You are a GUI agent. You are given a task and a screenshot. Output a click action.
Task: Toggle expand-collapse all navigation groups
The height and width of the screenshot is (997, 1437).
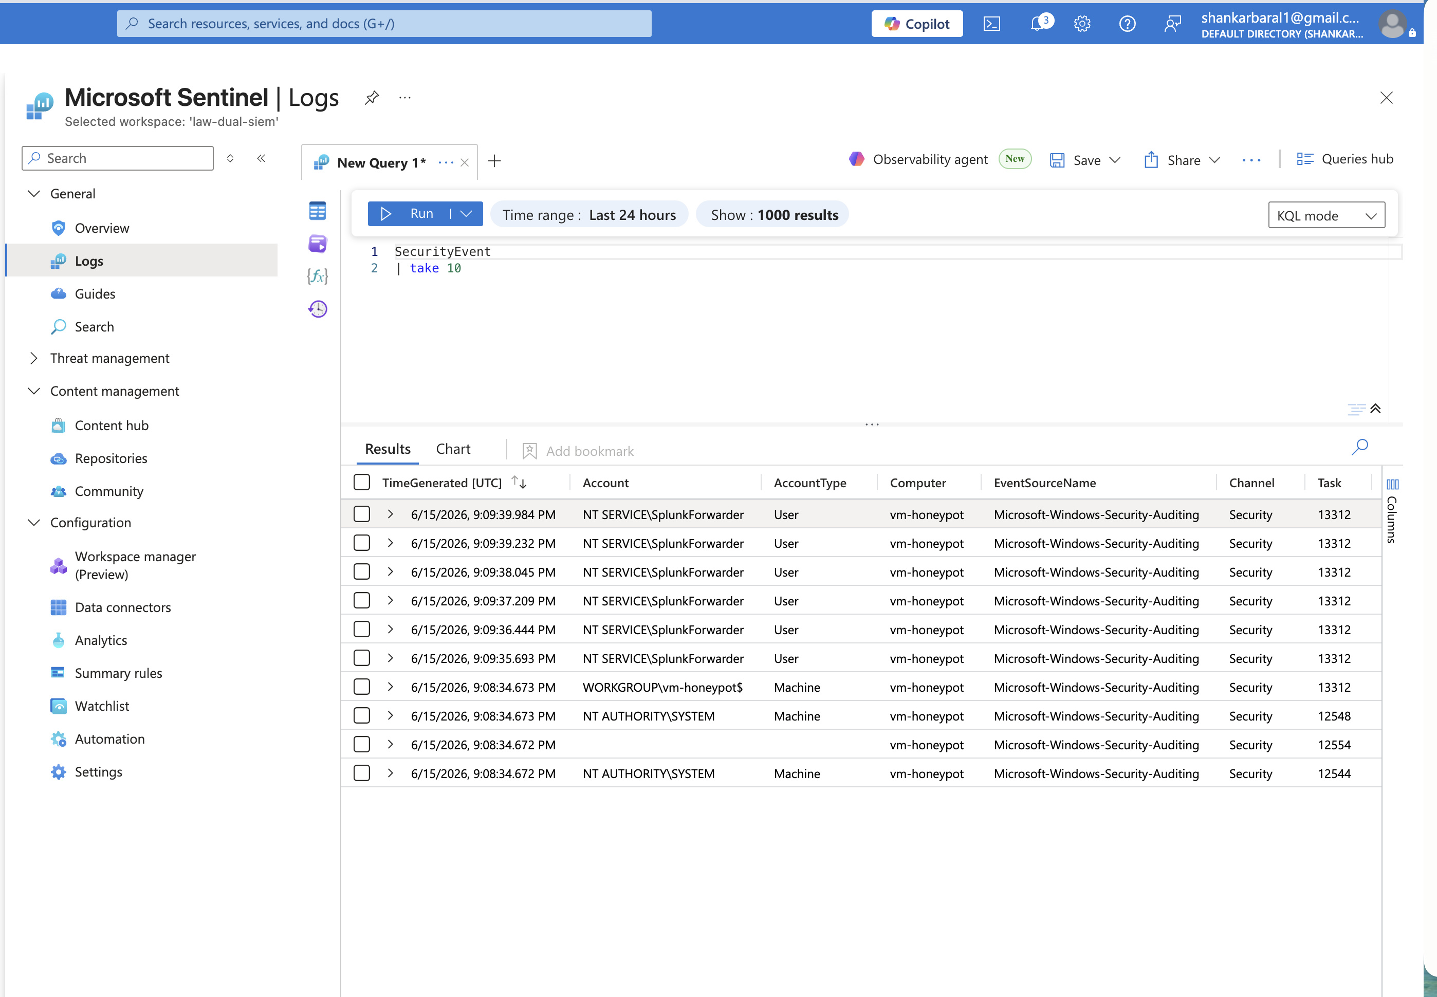pos(230,158)
